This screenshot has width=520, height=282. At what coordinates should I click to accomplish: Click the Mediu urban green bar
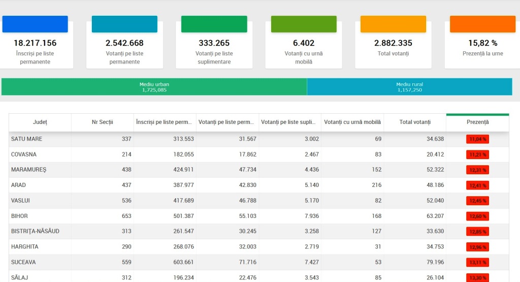coord(154,87)
